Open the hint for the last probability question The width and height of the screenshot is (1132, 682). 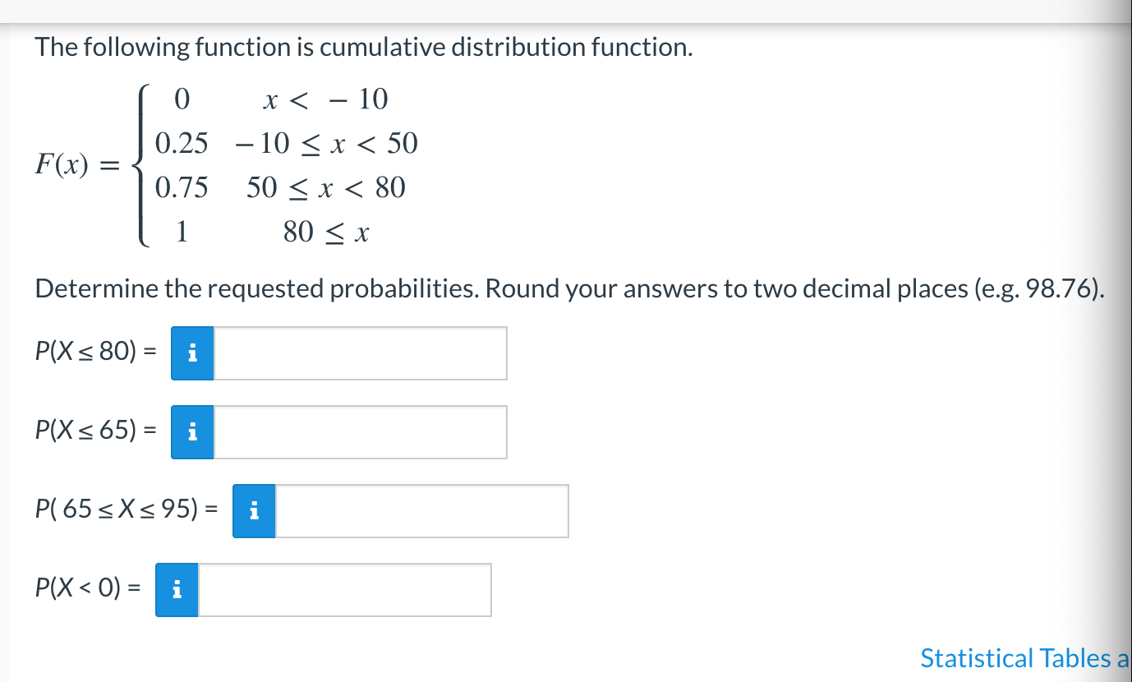point(176,589)
